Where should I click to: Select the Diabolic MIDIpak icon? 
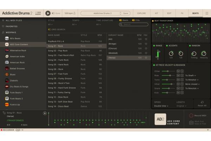click(x=7, y=81)
